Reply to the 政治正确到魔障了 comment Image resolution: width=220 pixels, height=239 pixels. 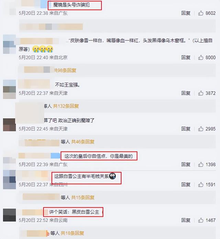[x=186, y=129]
